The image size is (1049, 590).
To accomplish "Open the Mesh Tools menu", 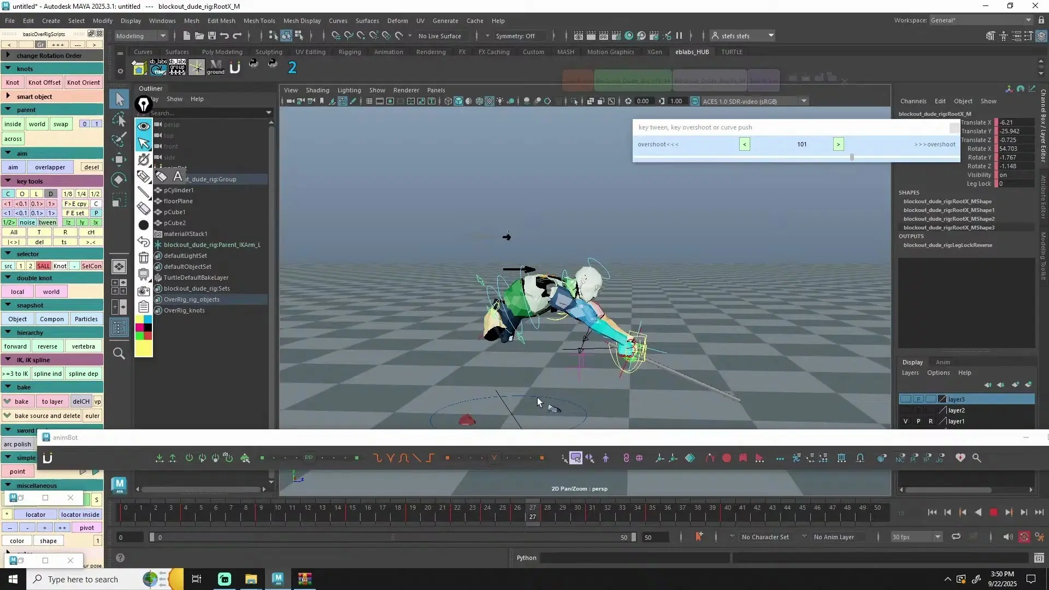I will [260, 21].
